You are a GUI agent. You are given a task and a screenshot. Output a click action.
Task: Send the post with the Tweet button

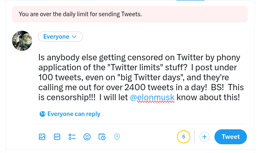231,137
